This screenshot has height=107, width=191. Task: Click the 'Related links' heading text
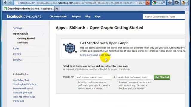tap(20, 74)
